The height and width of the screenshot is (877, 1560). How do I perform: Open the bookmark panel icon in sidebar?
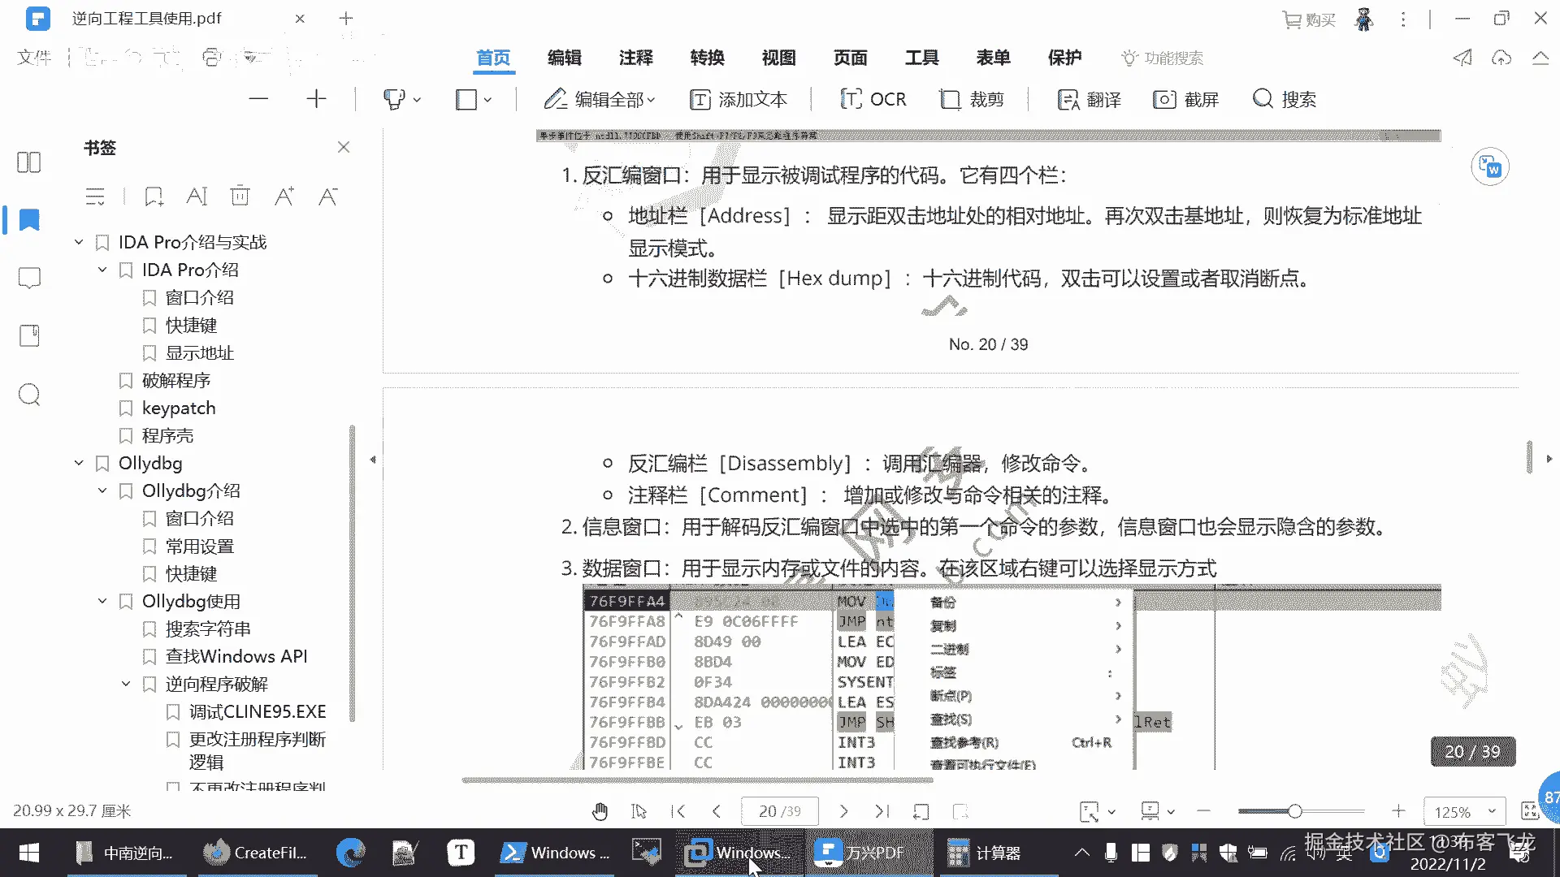tap(29, 220)
